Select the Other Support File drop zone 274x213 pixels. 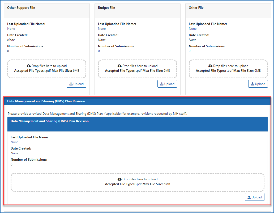tap(46, 69)
